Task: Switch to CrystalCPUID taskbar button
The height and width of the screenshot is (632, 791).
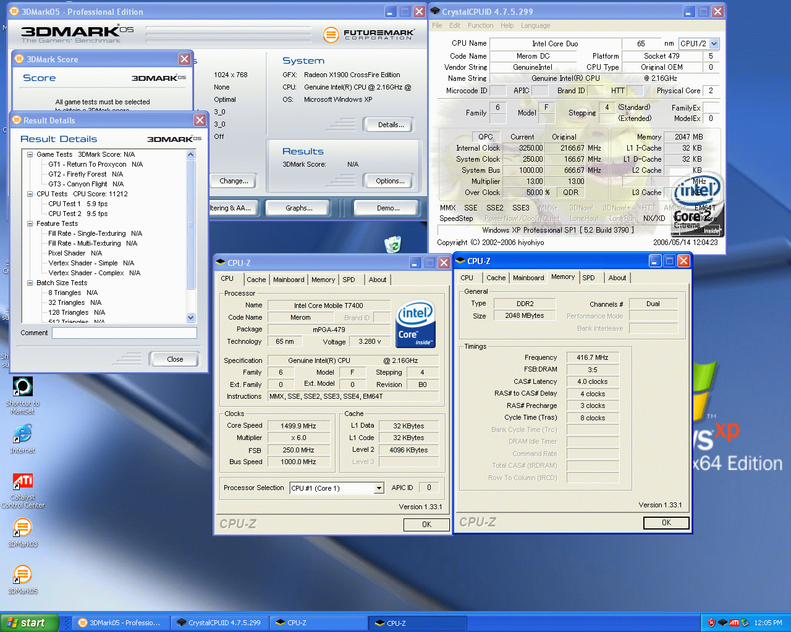Action: click(x=219, y=623)
